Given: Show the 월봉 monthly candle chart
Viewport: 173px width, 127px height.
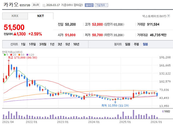Looking at the screenshot, I should click(145, 44).
